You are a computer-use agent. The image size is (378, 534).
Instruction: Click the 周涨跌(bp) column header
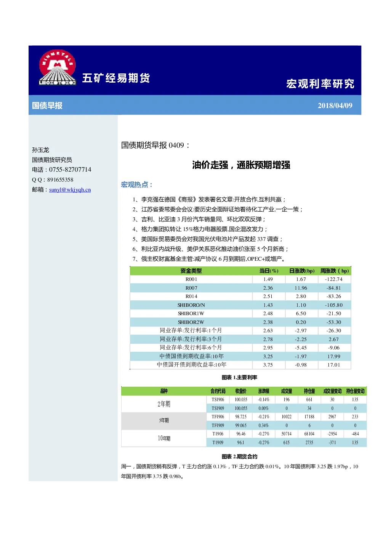(335, 271)
